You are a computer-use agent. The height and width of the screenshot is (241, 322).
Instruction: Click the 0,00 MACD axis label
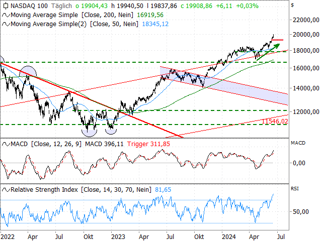click(299, 163)
